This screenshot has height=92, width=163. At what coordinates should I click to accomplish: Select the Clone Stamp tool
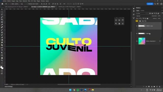2,32
